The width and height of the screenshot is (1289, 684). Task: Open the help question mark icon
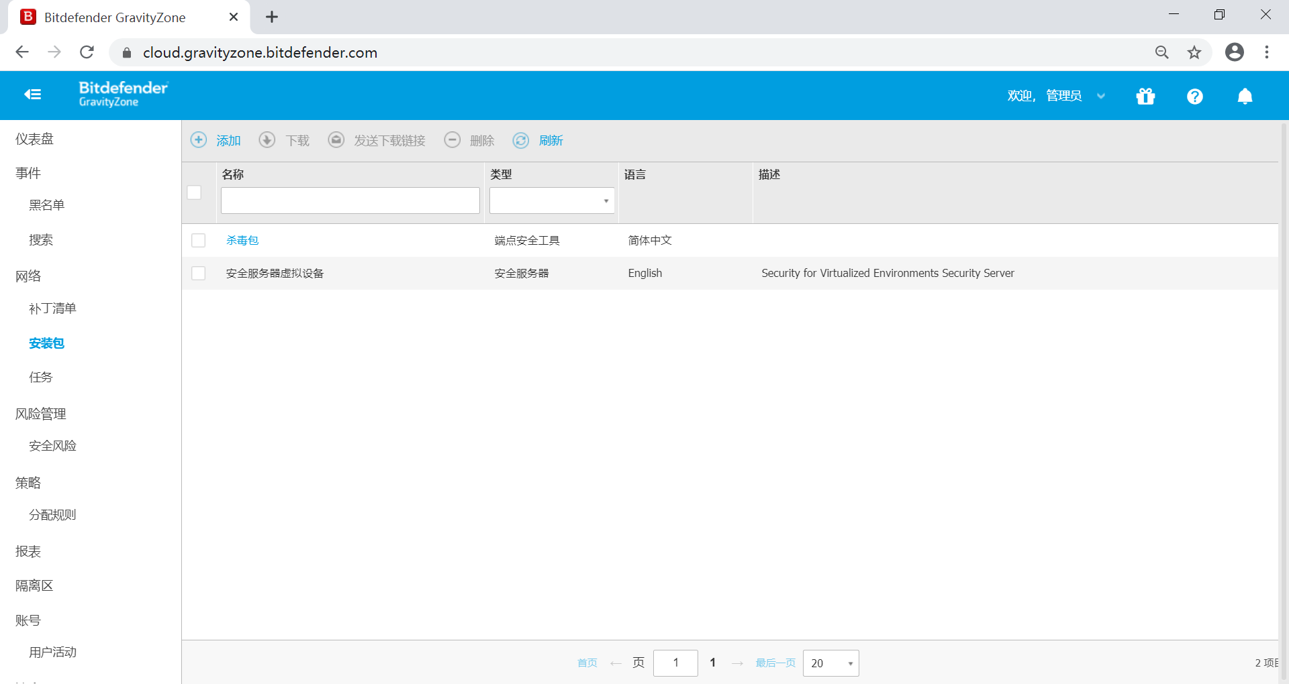tap(1195, 97)
